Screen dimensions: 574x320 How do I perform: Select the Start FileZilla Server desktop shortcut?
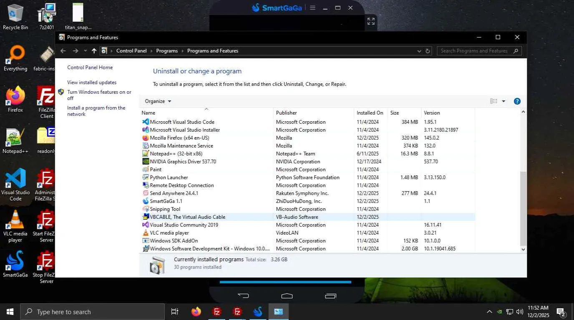click(46, 226)
